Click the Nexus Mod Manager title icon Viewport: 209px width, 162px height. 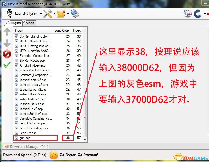click(x=4, y=4)
